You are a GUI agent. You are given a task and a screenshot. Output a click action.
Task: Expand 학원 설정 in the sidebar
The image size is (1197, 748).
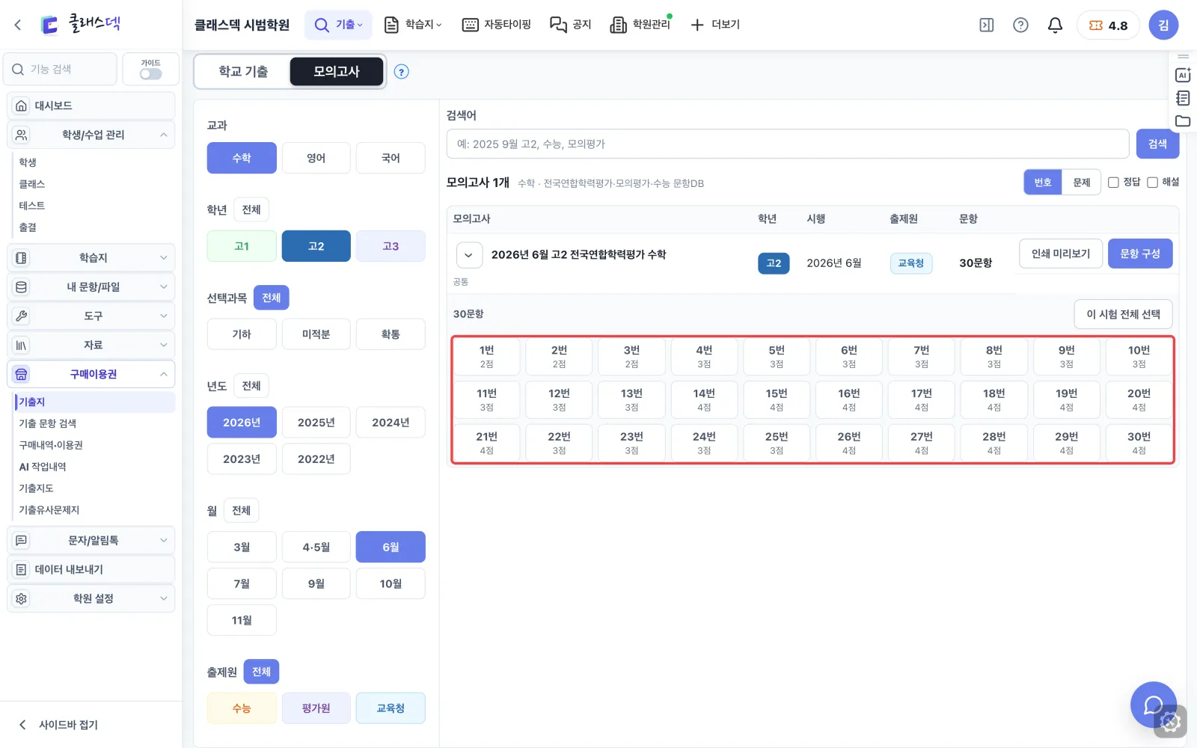[91, 598]
